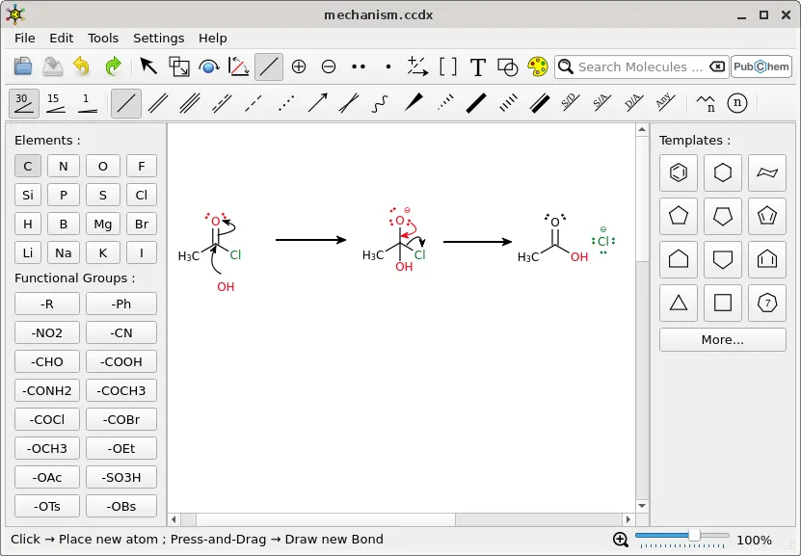801x556 pixels.
Task: Select the Any query bond
Action: [664, 103]
